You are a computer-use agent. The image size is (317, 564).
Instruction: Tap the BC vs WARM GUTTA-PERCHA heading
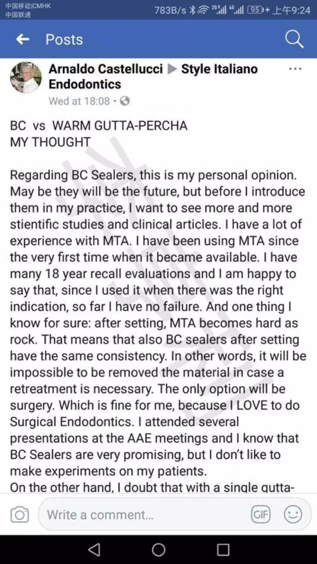point(99,126)
